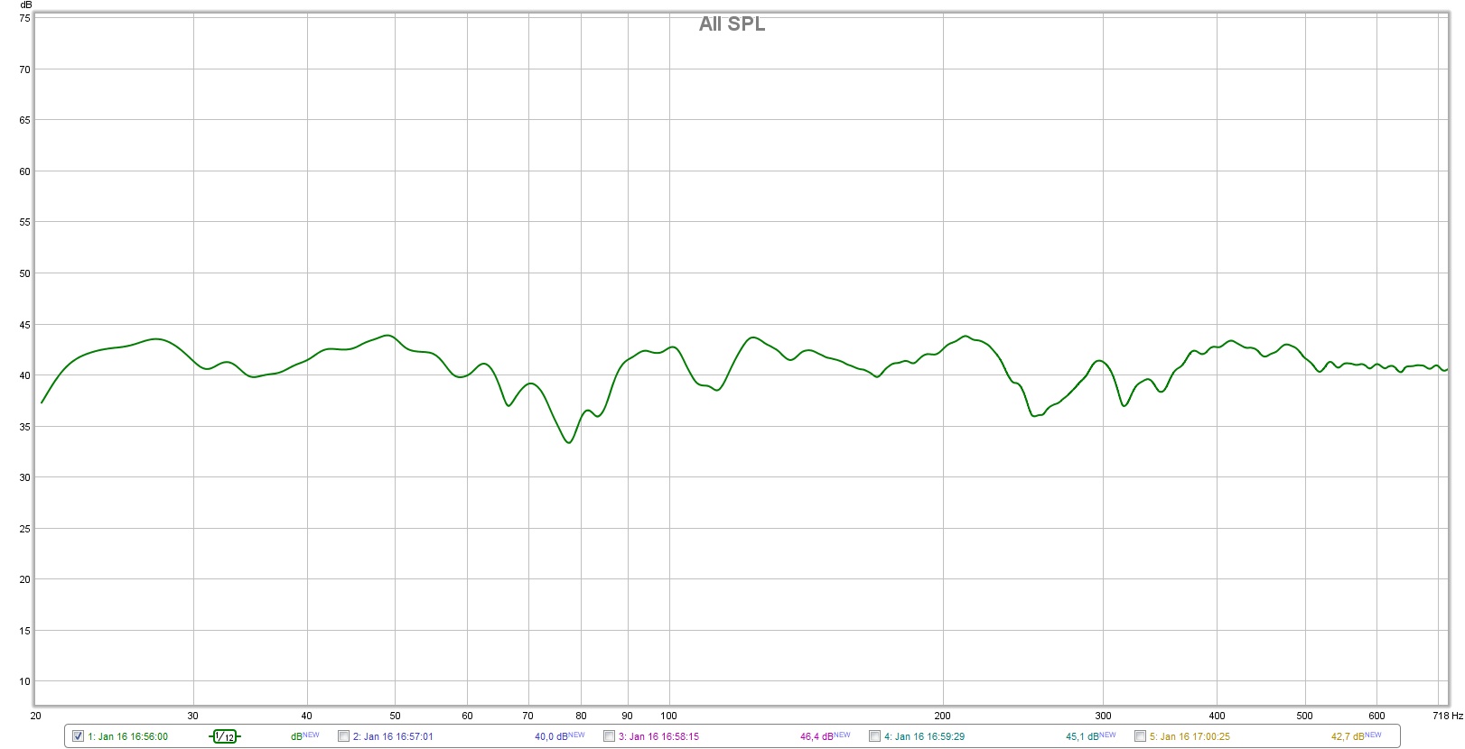The width and height of the screenshot is (1465, 749).
Task: Click the blue 2: Jan 16 16:57:01 label
Action: click(393, 736)
